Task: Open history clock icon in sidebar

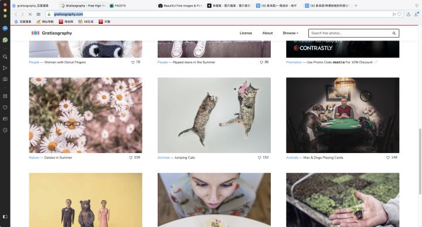Action: [x=5, y=130]
